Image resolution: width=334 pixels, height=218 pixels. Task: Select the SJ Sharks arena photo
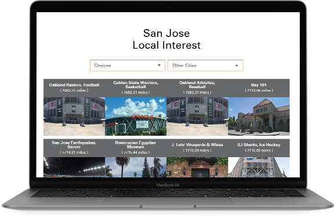[x=259, y=167]
